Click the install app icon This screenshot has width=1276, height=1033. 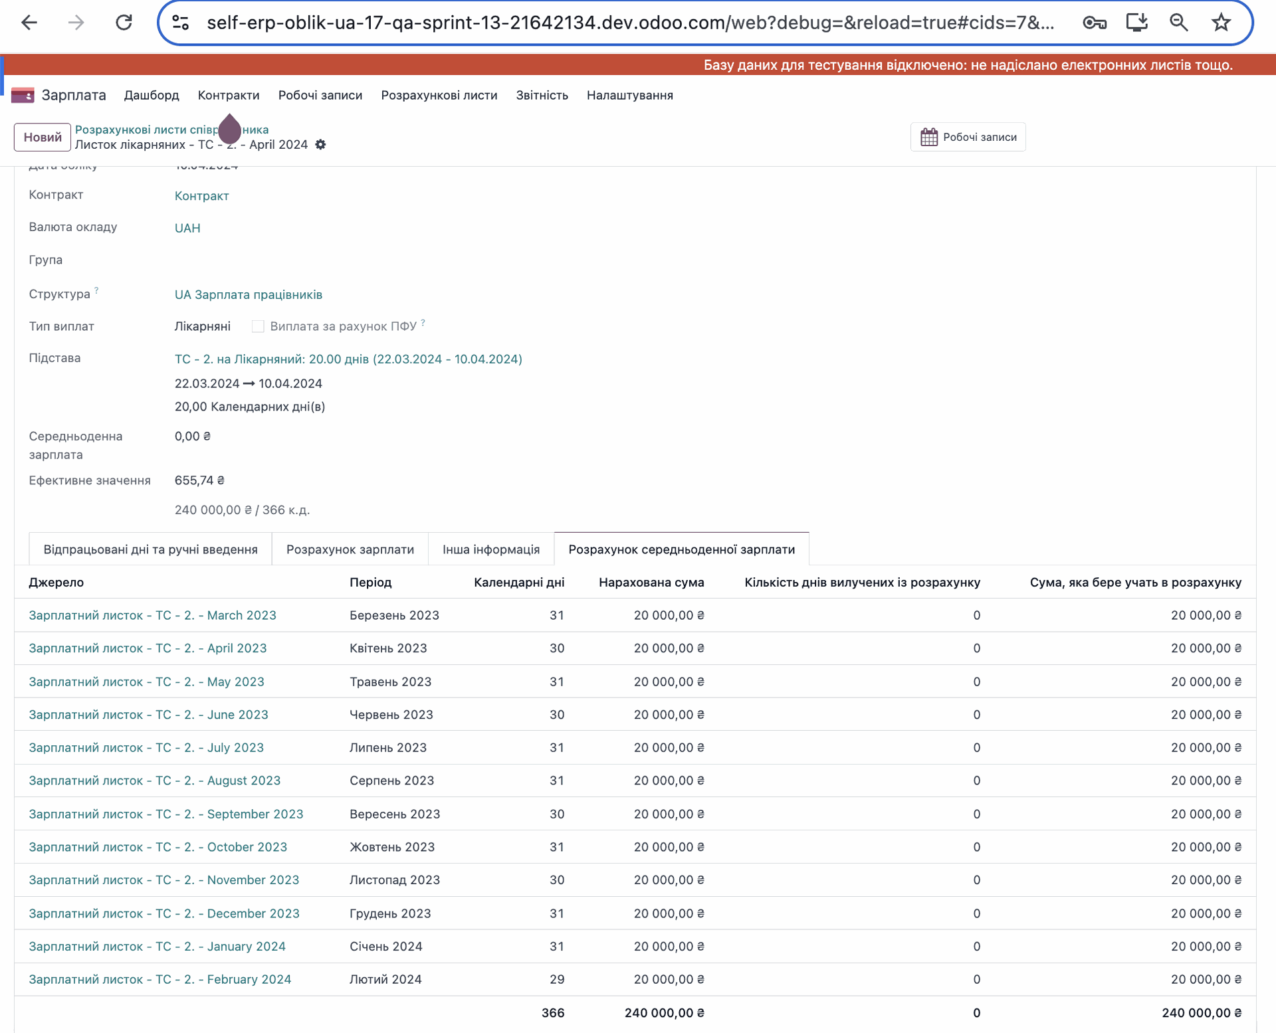(1136, 23)
